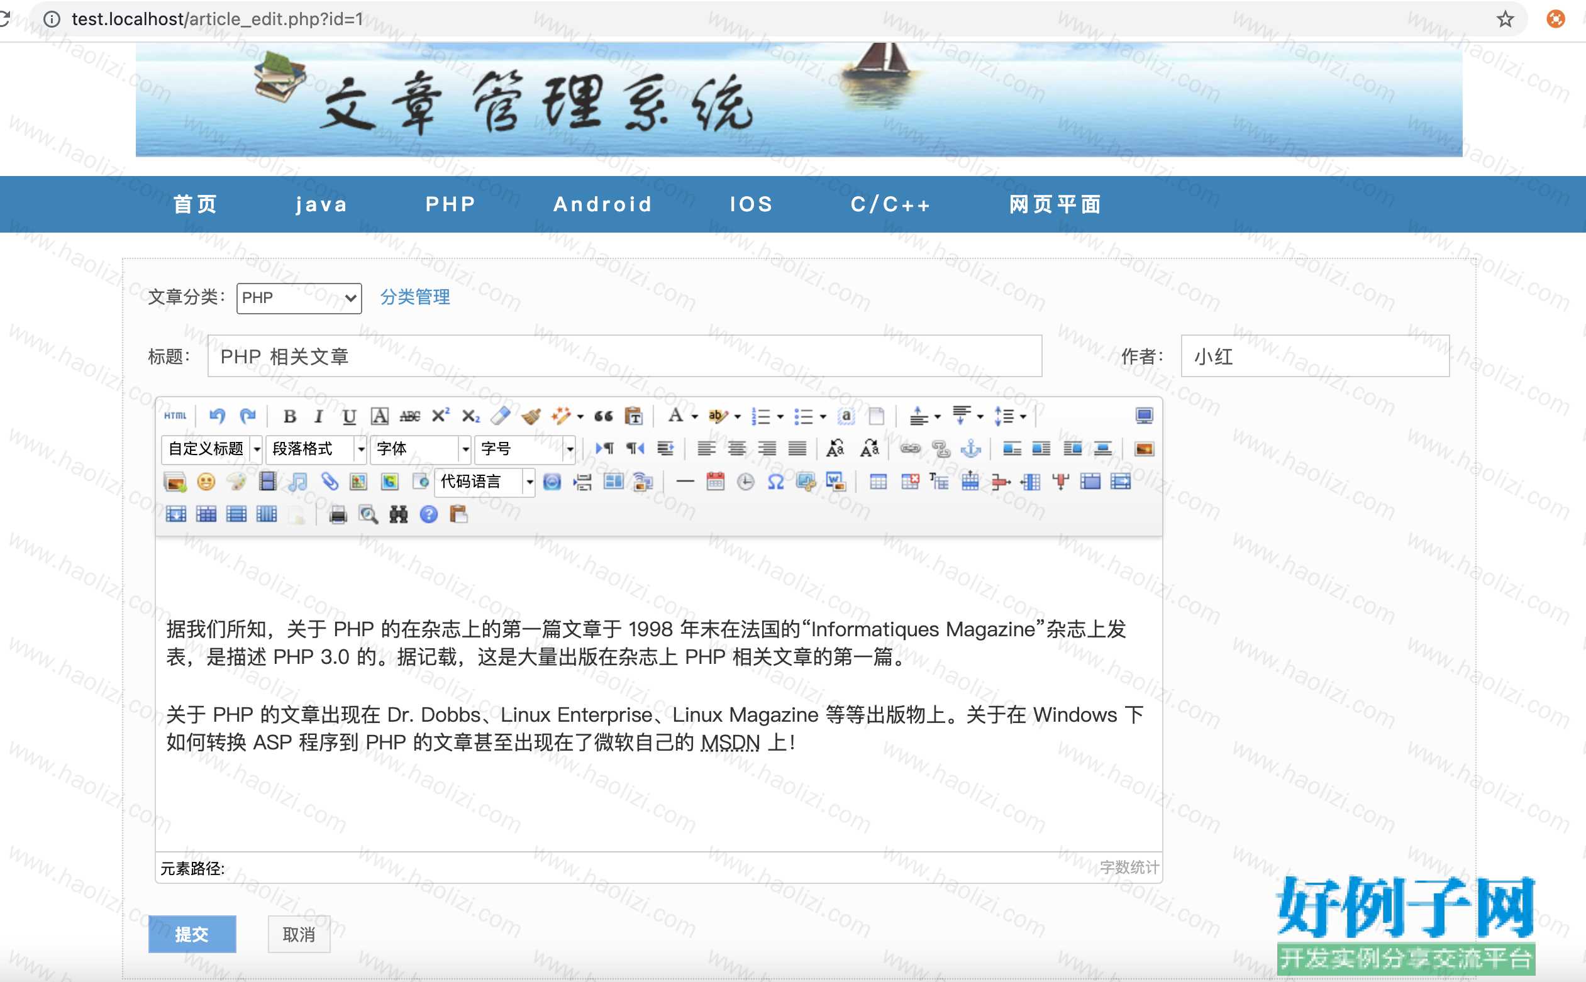Viewport: 1586px width, 982px height.
Task: Insert music note icon
Action: [297, 482]
